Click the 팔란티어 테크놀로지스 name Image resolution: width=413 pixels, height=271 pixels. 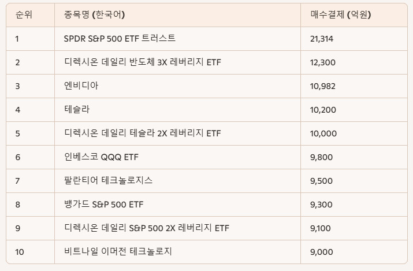tap(108, 181)
